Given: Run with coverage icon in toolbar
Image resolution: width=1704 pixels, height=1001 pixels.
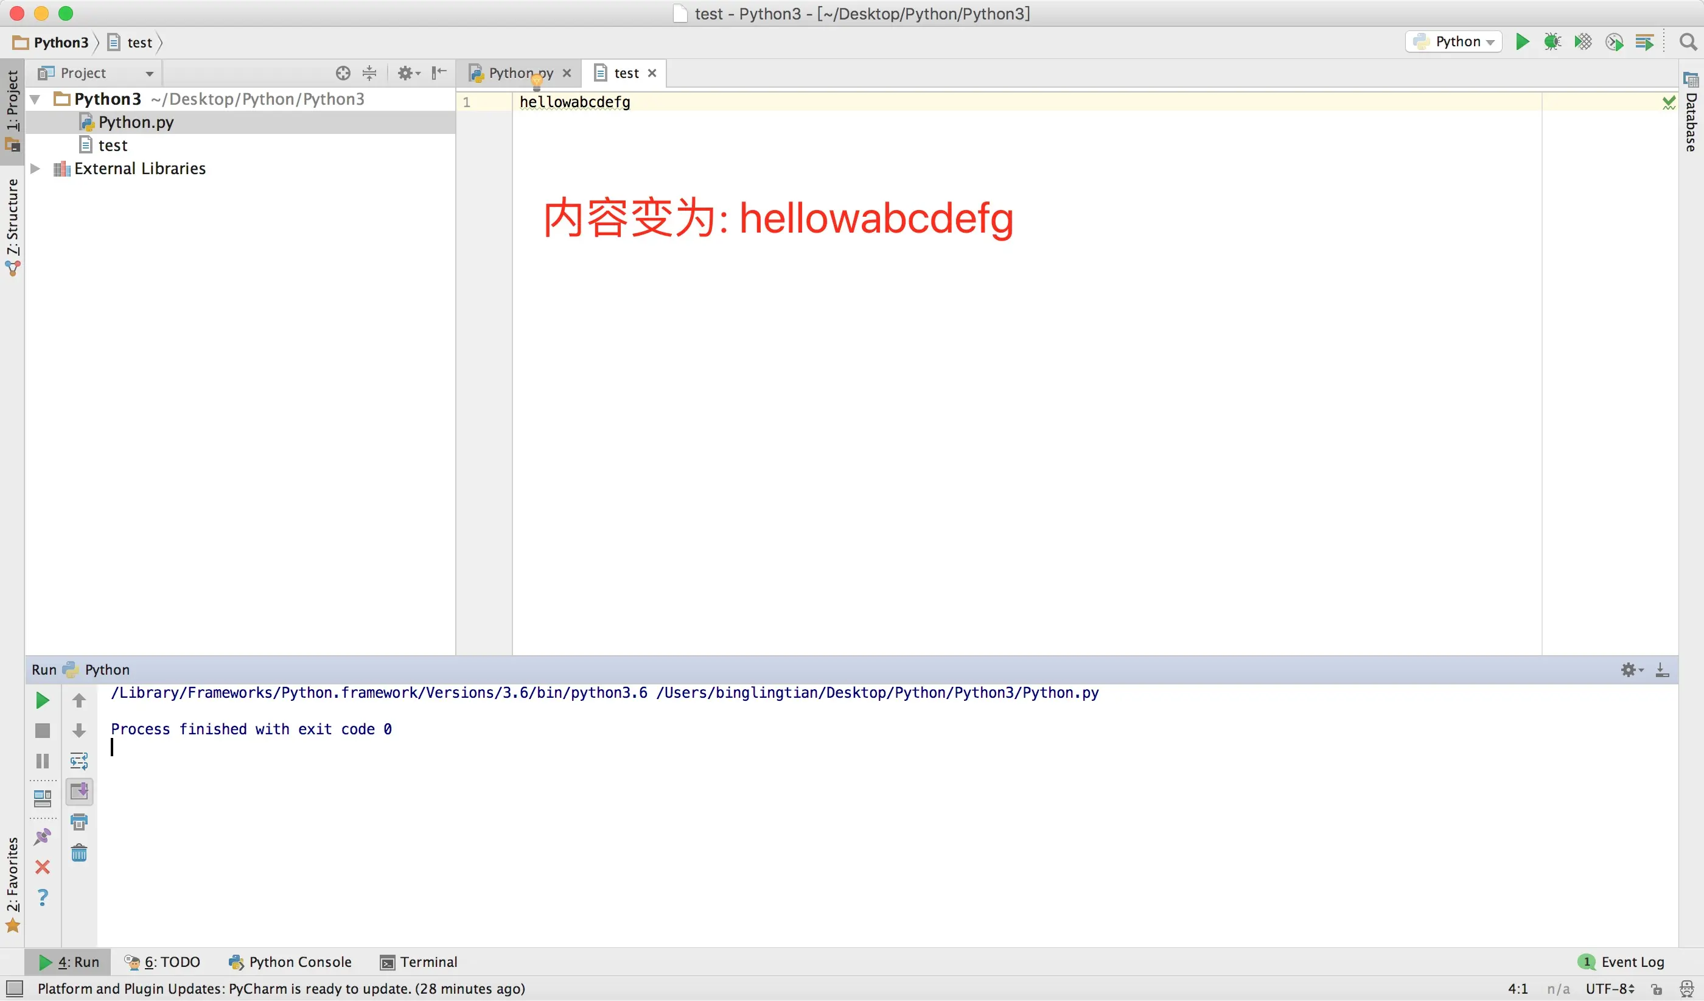Looking at the screenshot, I should click(x=1582, y=42).
